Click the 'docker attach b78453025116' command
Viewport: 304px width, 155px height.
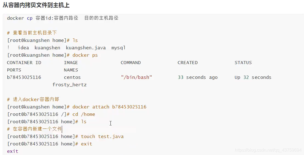[x=109, y=107]
